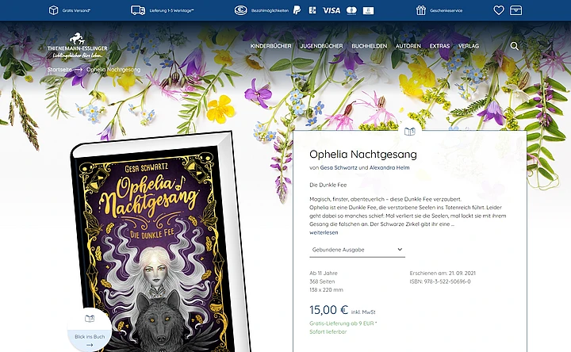571x352 pixels.
Task: Expand description with weiterlesen link
Action: click(324, 232)
